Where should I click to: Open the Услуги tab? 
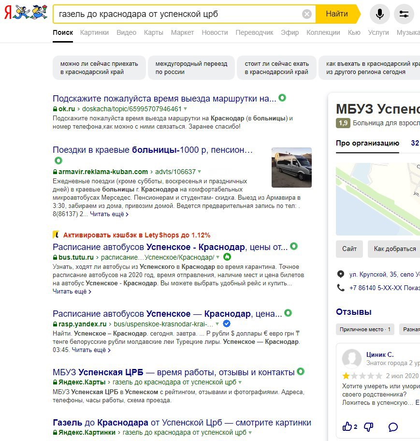(378, 32)
